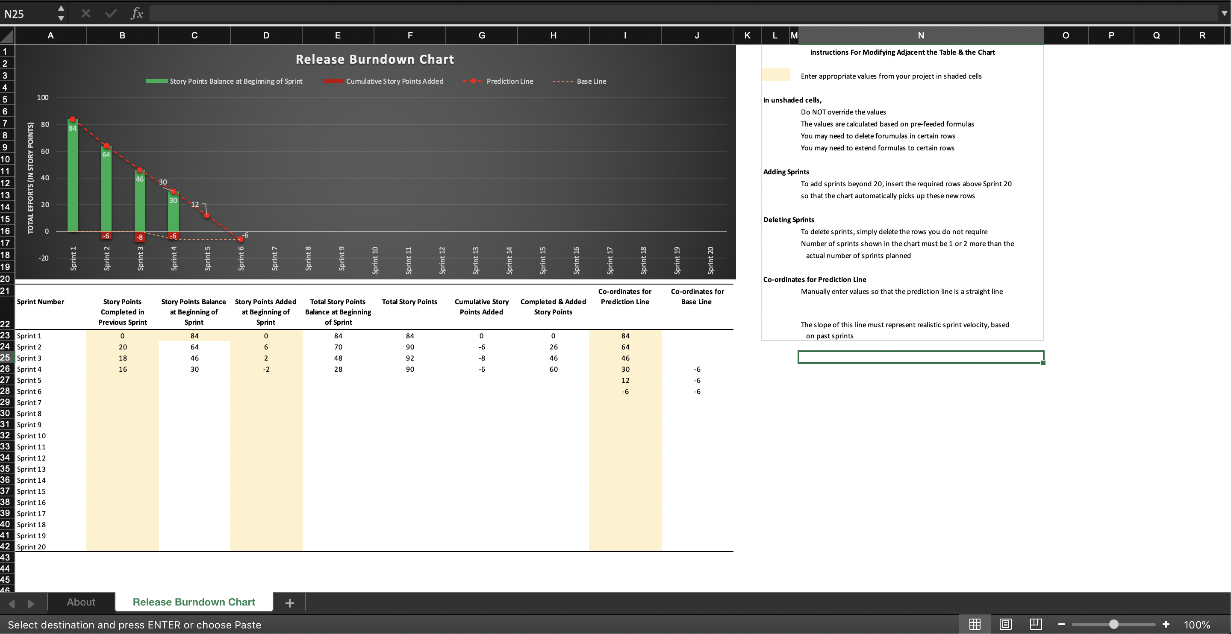This screenshot has width=1231, height=634.
Task: Select Sprint 5 prediction line cell 12
Action: coord(625,380)
